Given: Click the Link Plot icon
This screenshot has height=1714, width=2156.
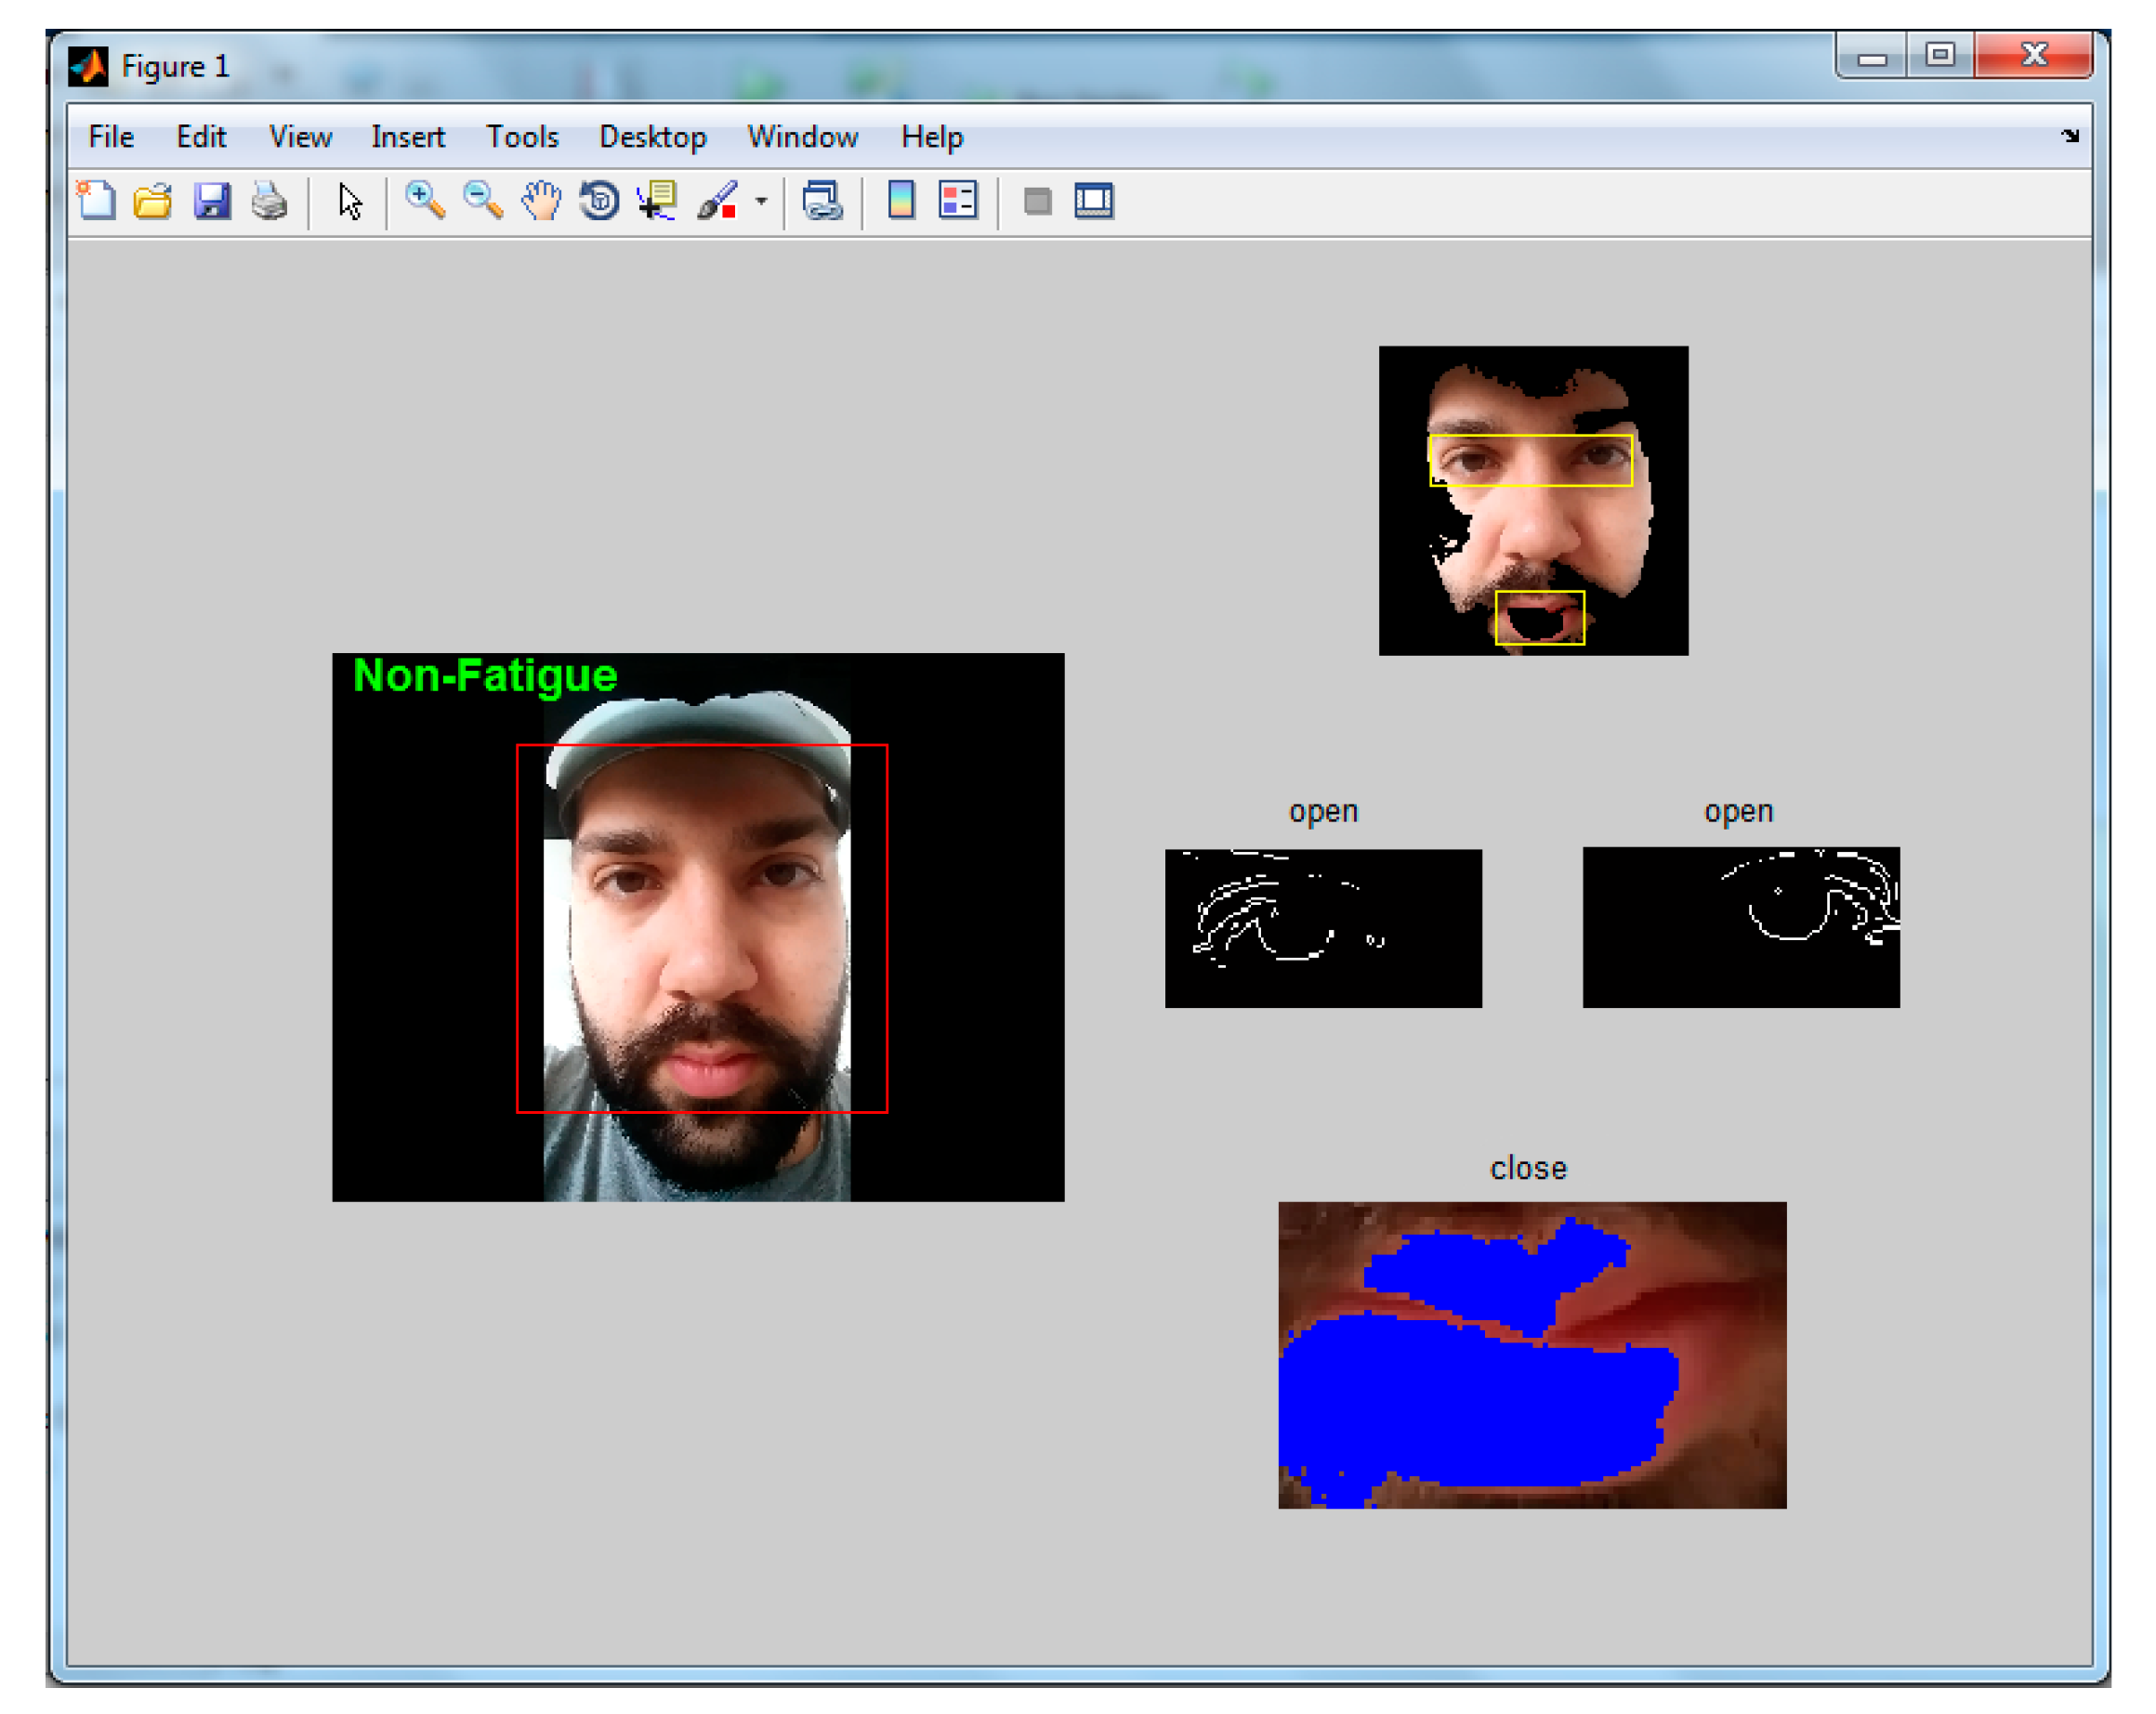Looking at the screenshot, I should (822, 201).
